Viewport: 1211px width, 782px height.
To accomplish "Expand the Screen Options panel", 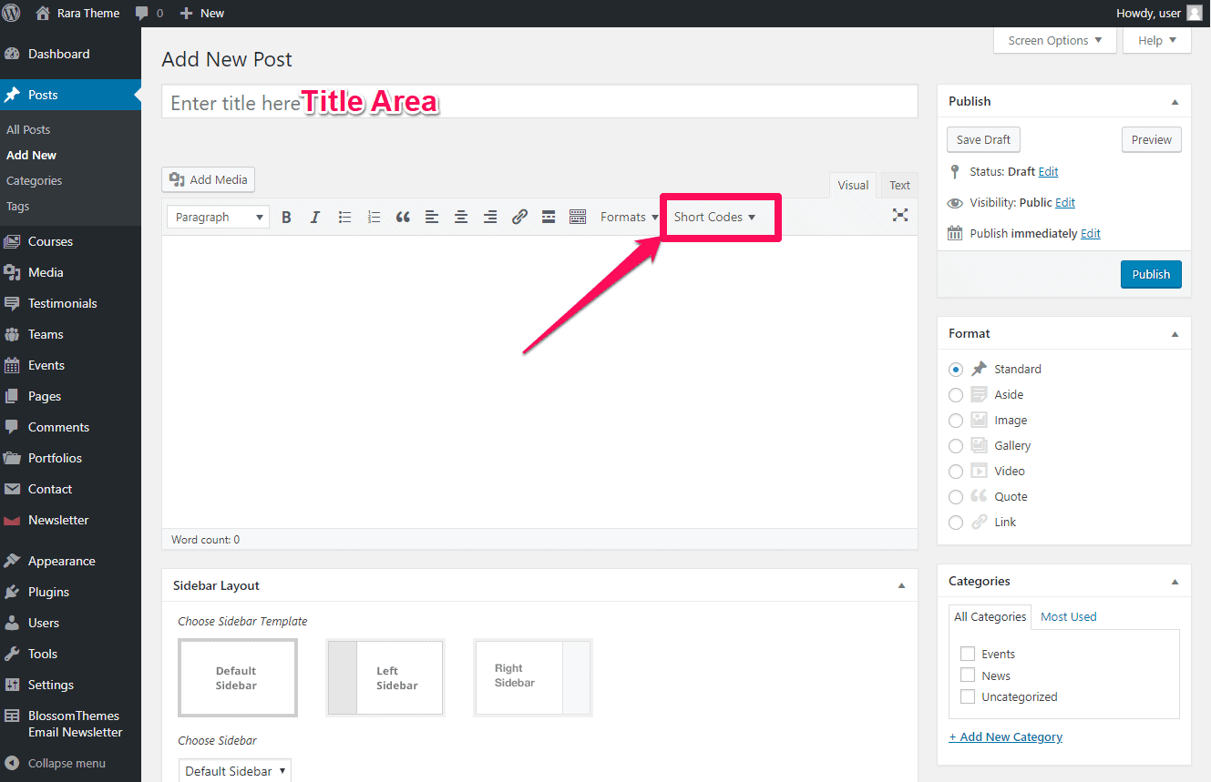I will coord(1054,40).
